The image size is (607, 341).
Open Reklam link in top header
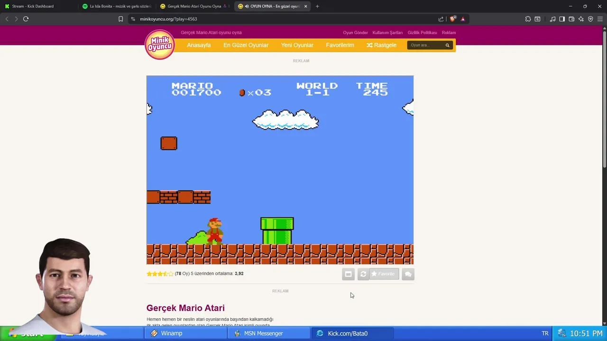(x=449, y=33)
